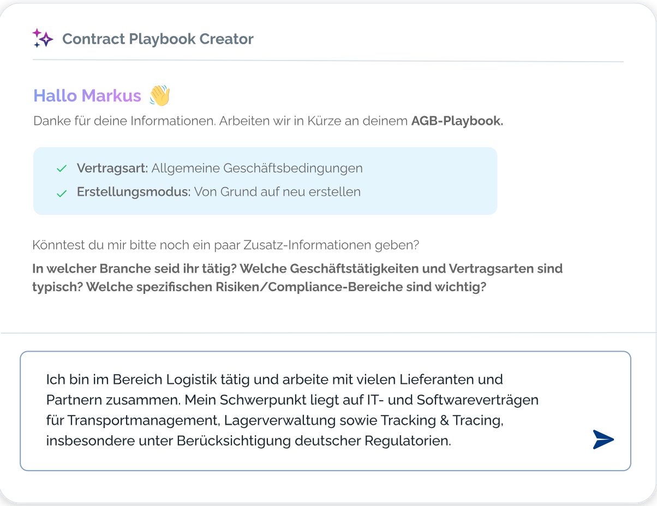
Task: Click the checkmark beside Vertragsart
Action: tap(62, 168)
